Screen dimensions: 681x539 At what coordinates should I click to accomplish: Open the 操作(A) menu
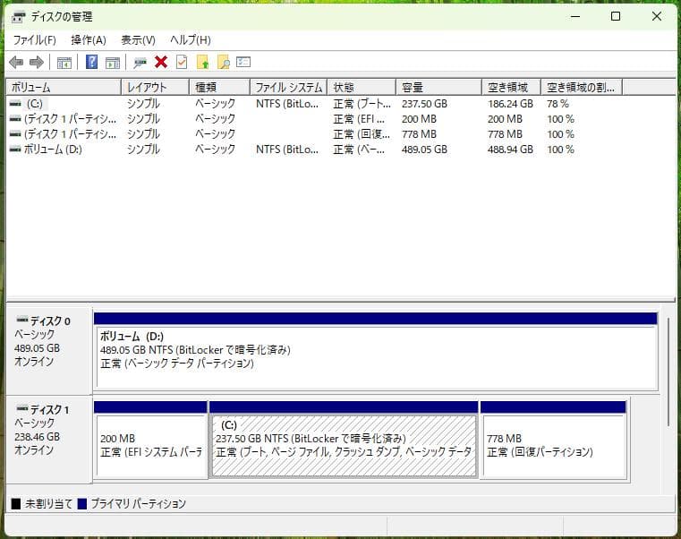point(89,40)
